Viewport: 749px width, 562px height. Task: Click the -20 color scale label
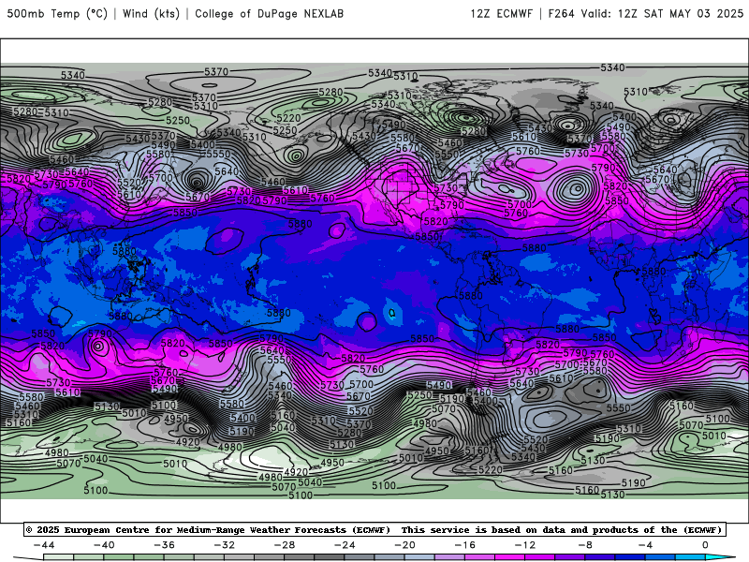point(404,545)
